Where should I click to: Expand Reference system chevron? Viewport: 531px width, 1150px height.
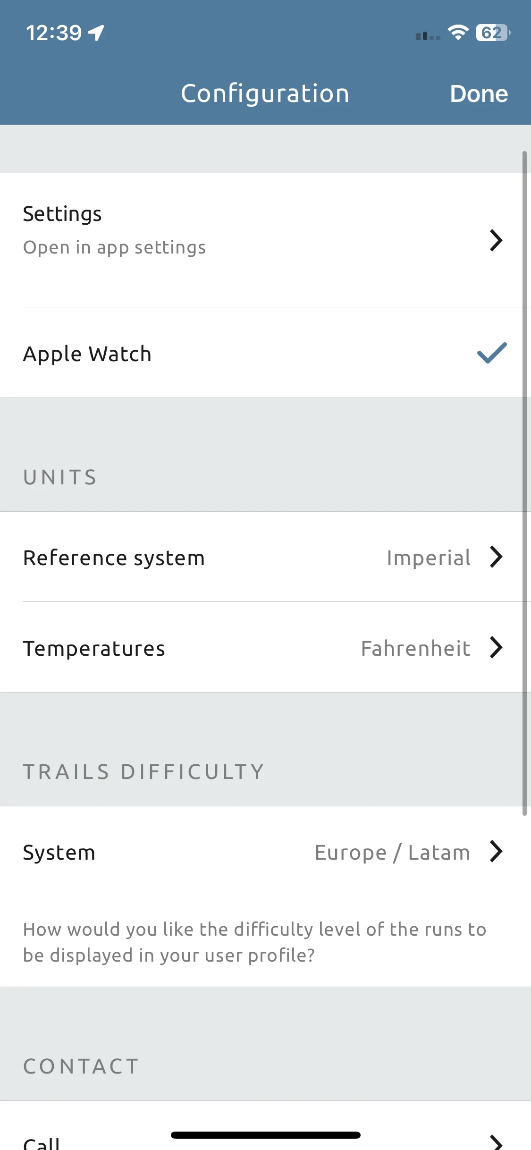(x=496, y=557)
